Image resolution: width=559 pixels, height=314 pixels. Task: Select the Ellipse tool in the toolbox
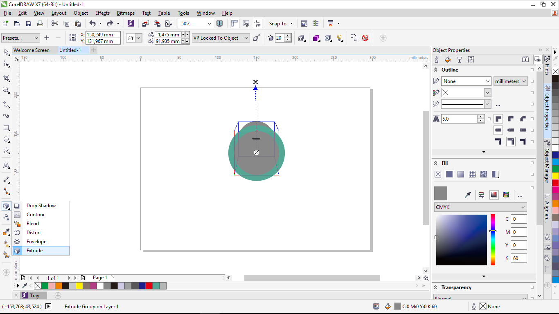(x=6, y=139)
